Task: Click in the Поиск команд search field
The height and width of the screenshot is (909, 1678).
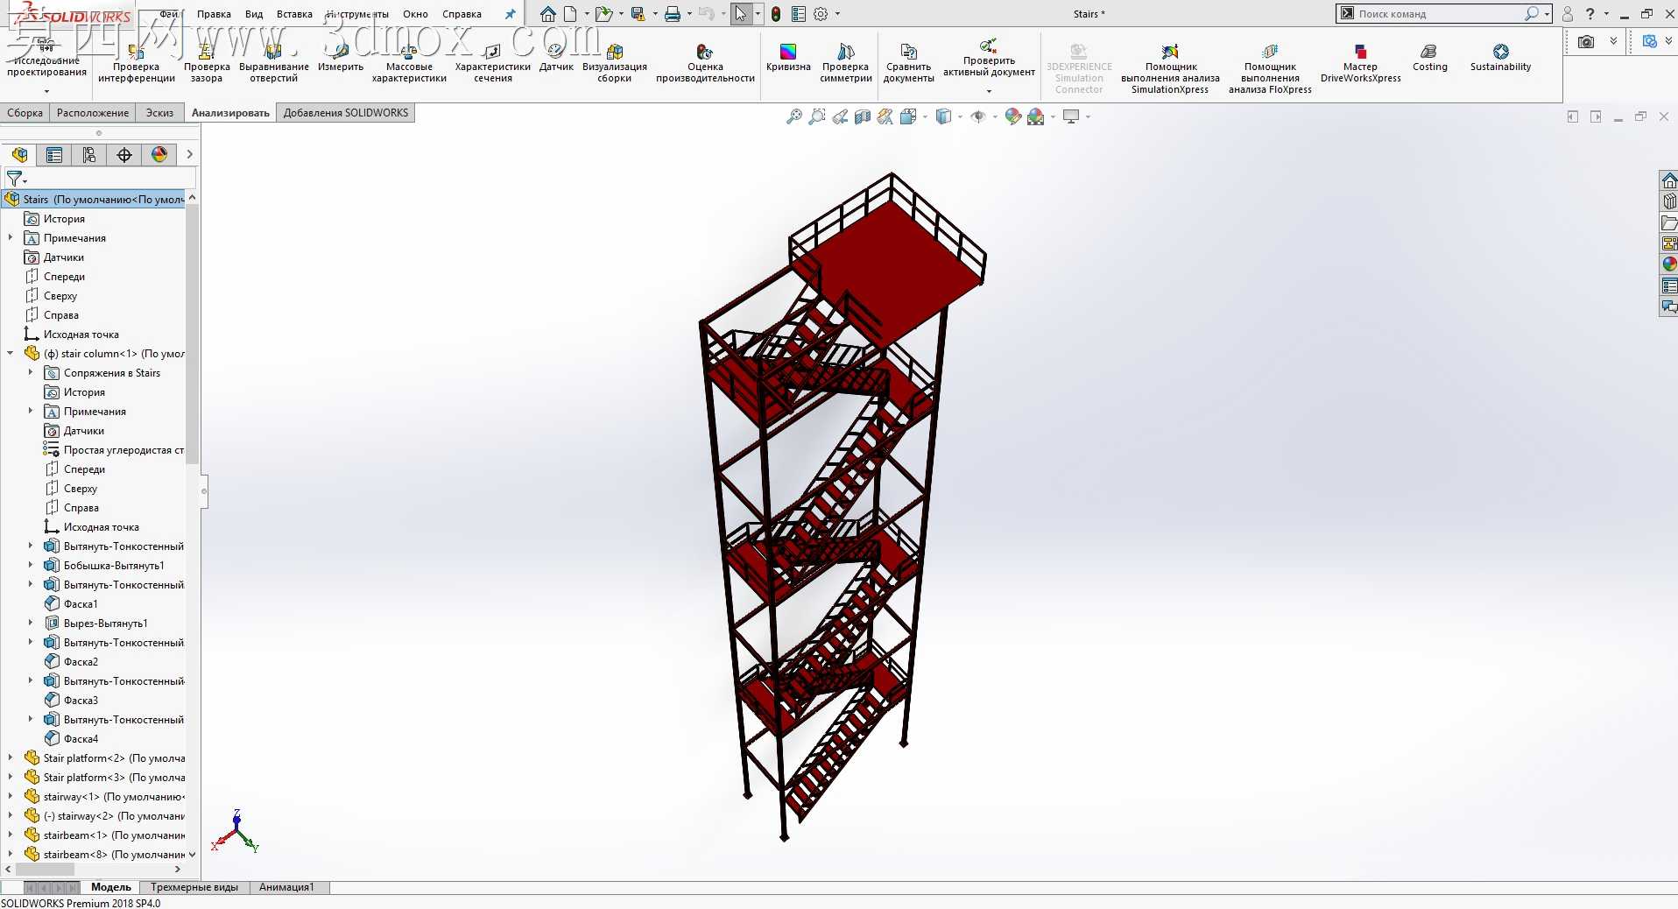Action: click(1442, 14)
